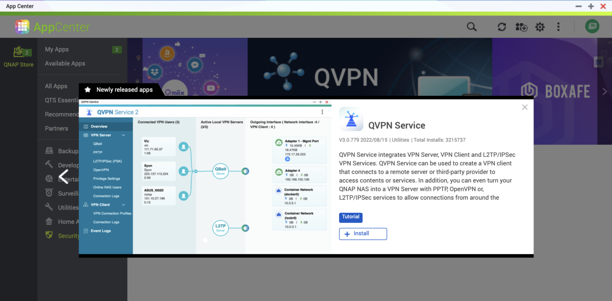Image resolution: width=612 pixels, height=301 pixels.
Task: Install the QVPN Service app
Action: [363, 234]
